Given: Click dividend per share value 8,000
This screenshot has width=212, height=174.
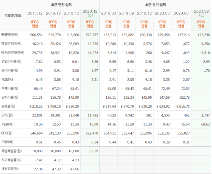Looking at the screenshot, I should (38, 151).
